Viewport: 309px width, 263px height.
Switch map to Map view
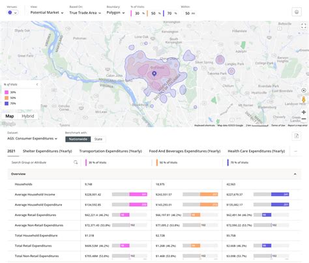10,116
